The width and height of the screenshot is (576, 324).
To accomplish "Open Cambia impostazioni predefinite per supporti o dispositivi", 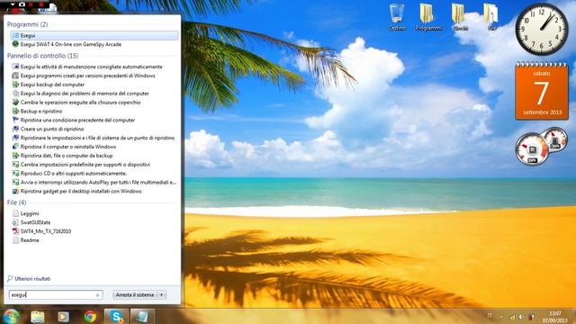I will click(x=85, y=165).
